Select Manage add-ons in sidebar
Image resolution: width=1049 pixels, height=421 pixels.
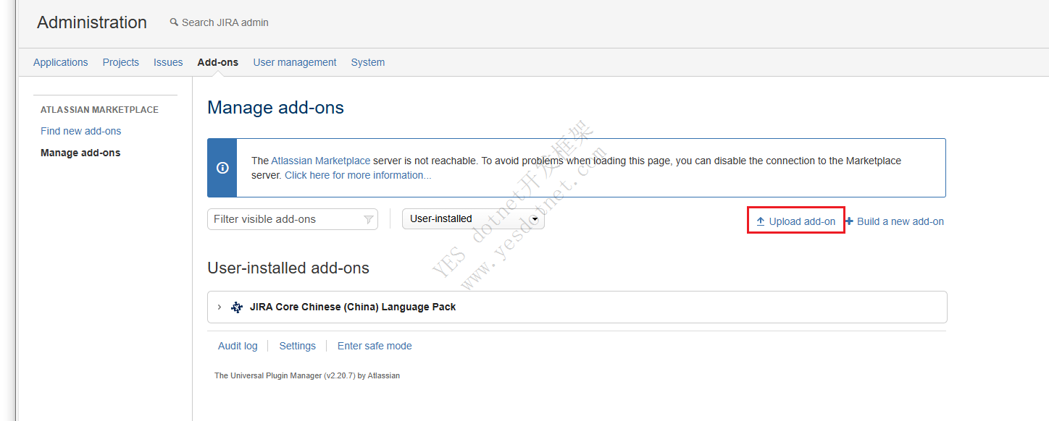click(80, 153)
